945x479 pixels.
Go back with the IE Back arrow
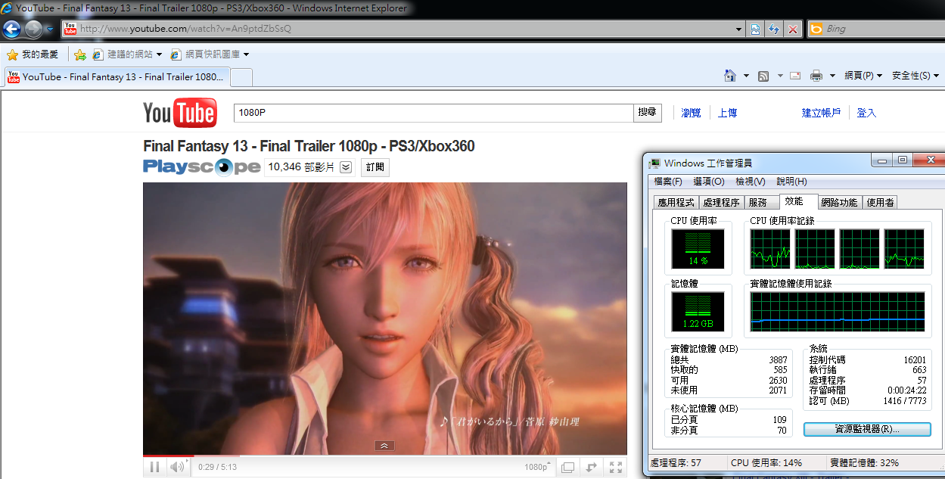12,30
